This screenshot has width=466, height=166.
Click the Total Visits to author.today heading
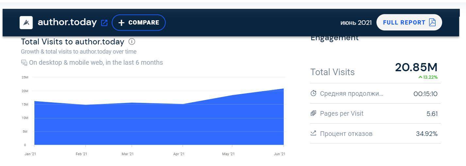[x=73, y=42]
